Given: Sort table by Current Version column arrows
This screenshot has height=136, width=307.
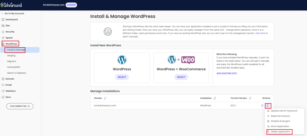Looking at the screenshot, I should [250, 98].
